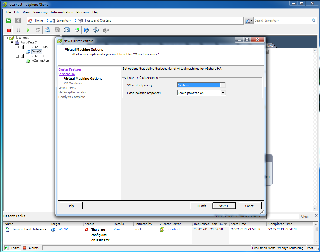
Task: Click the Suspend toolbar icon
Action: click(x=18, y=30)
